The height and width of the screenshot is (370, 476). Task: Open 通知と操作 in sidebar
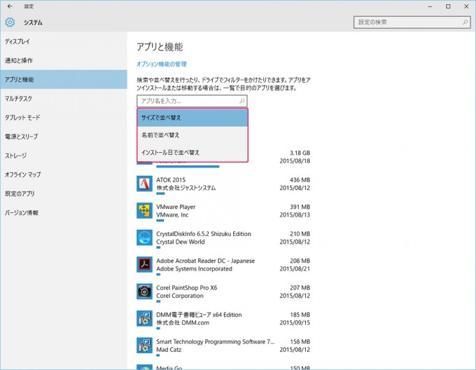[64, 60]
